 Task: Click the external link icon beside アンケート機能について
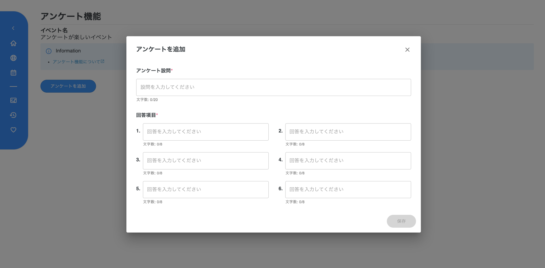103,61
